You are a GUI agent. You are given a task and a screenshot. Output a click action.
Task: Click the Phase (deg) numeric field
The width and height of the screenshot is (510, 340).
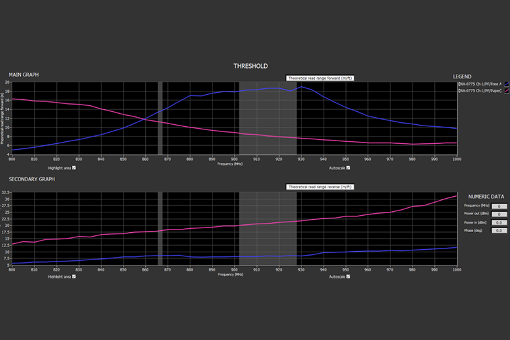tap(499, 230)
